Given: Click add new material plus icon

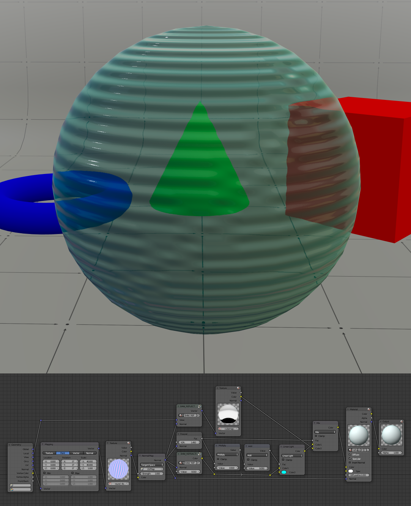Looking at the screenshot, I should click(365, 450).
